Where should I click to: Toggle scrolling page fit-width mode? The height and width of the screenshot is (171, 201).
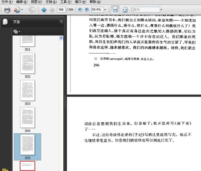115,10
